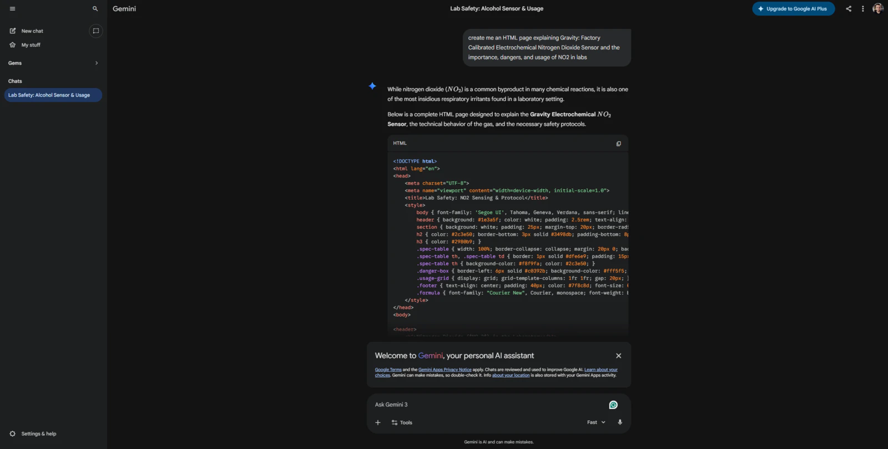Click the .danger-box CSS rule line
This screenshot has width=888, height=449.
[522, 271]
